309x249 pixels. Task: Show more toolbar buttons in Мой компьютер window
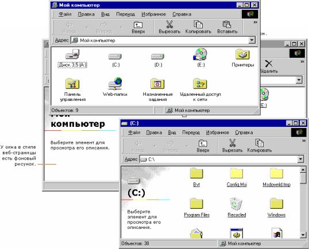click(255, 22)
